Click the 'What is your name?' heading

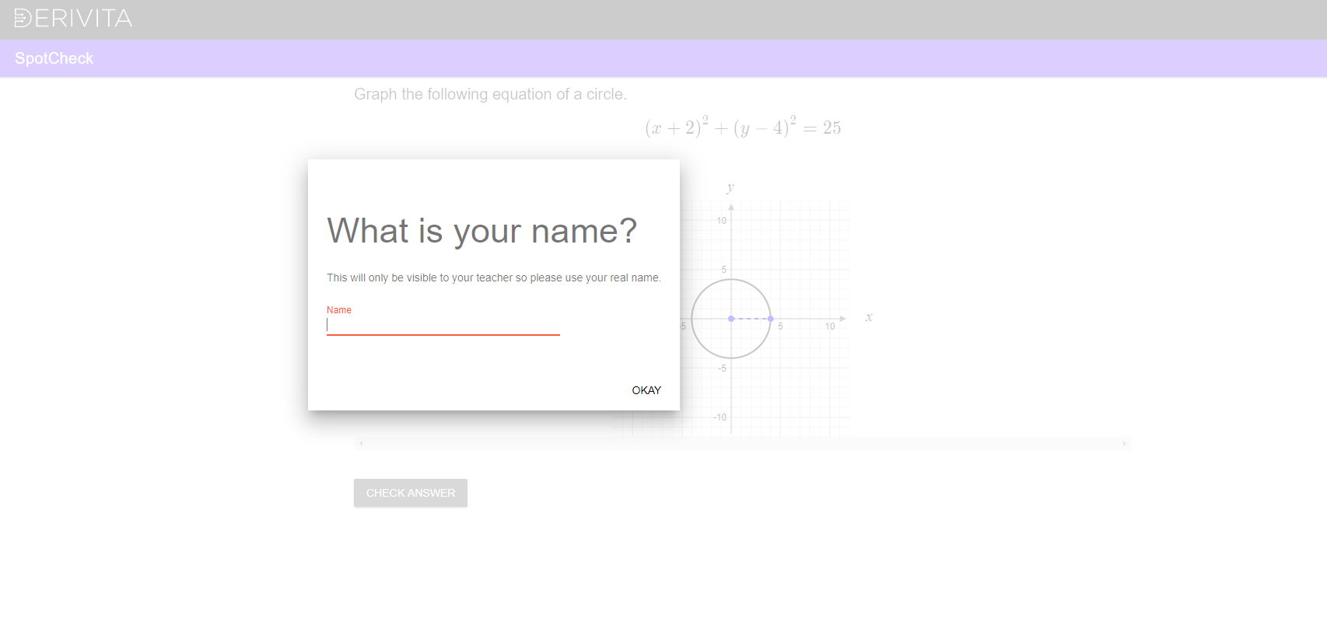coord(481,231)
